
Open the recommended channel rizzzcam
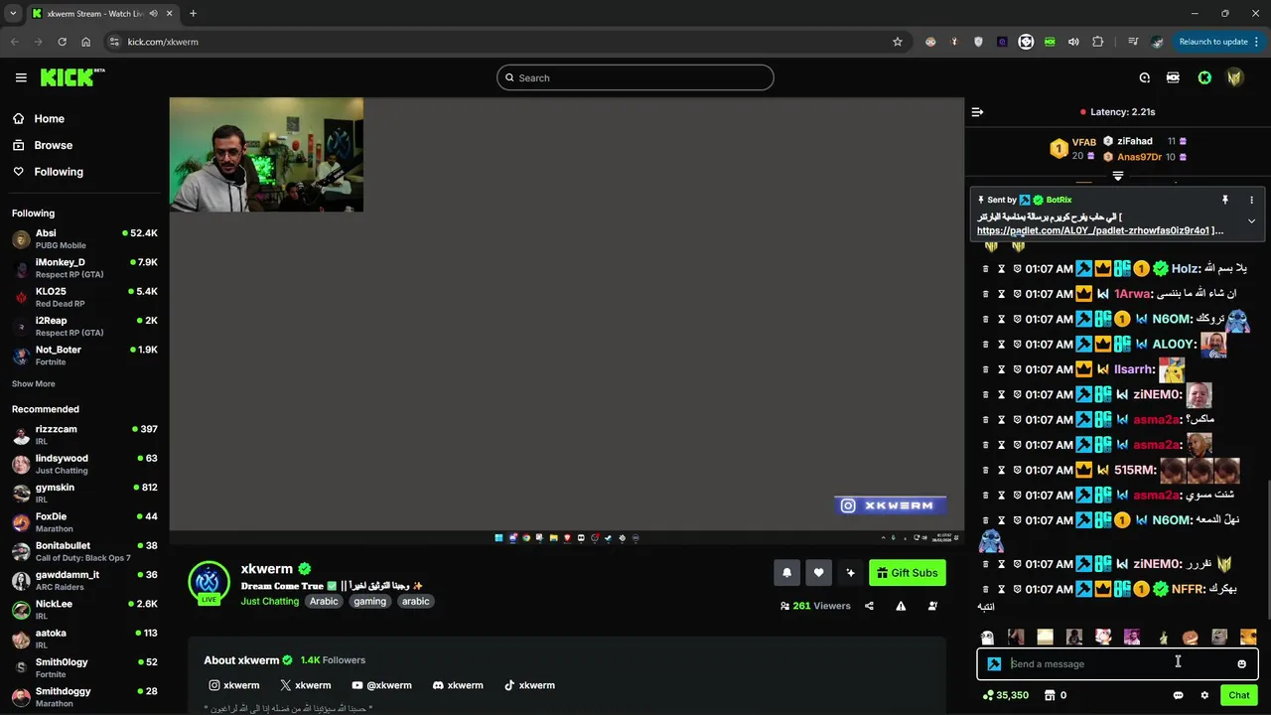[84, 434]
